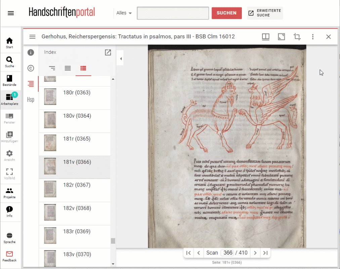340x269 pixels.
Task: Select page 182v (0368)
Action: pyautogui.click(x=74, y=214)
